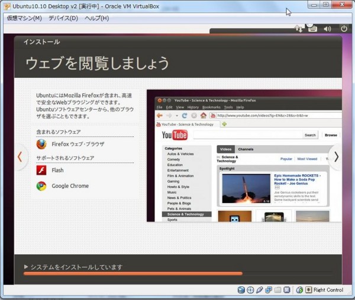Viewport: 355px width, 300px height.
Task: Click the back arrow in the Firefox screenshot
Action: tap(160, 116)
